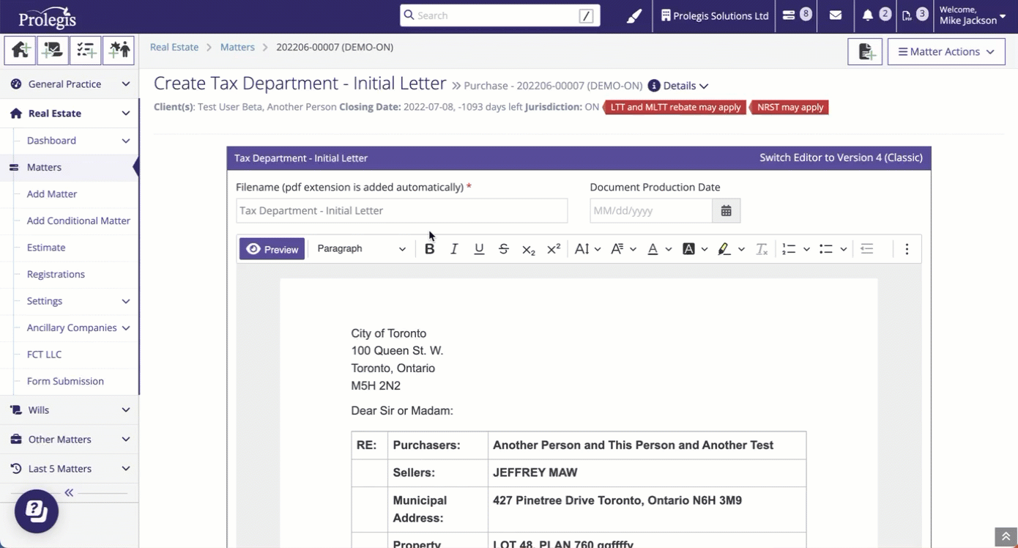Click the subscript icon

(528, 249)
